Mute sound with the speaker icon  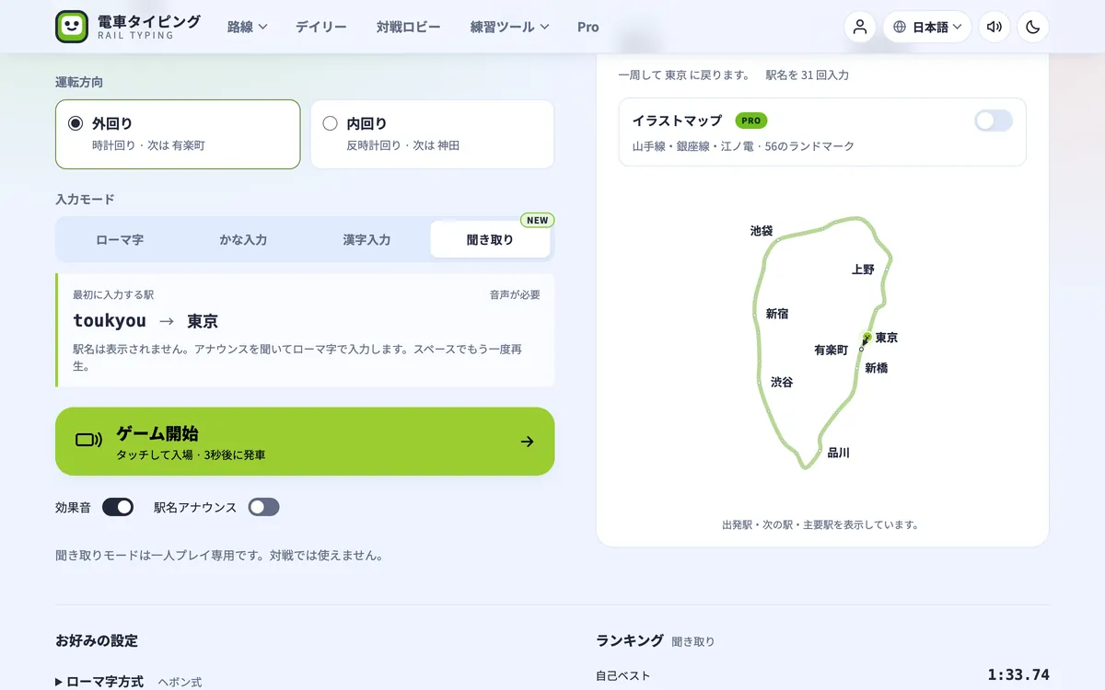point(994,27)
